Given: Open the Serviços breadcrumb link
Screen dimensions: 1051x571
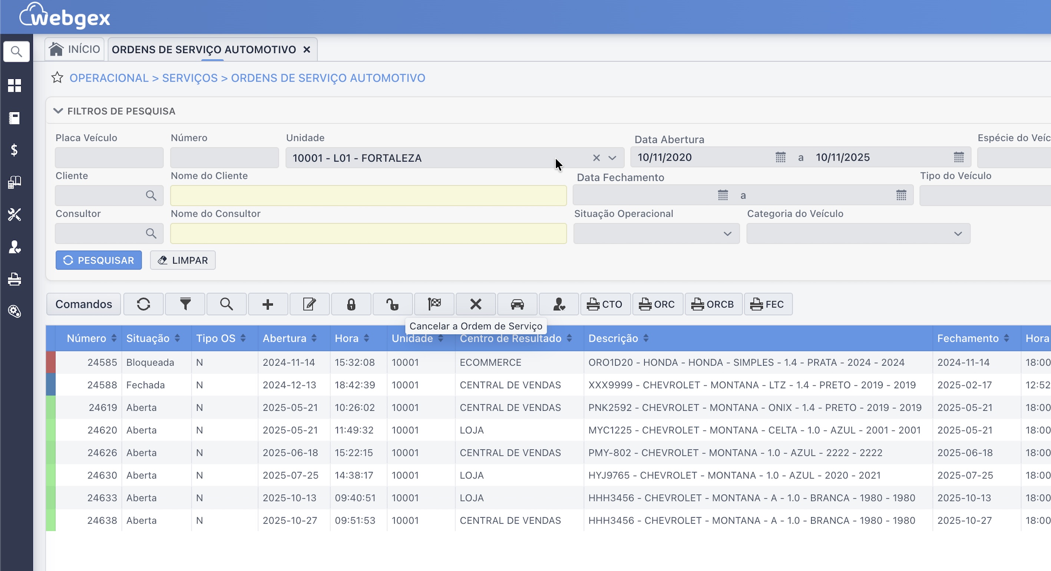Looking at the screenshot, I should pyautogui.click(x=189, y=77).
